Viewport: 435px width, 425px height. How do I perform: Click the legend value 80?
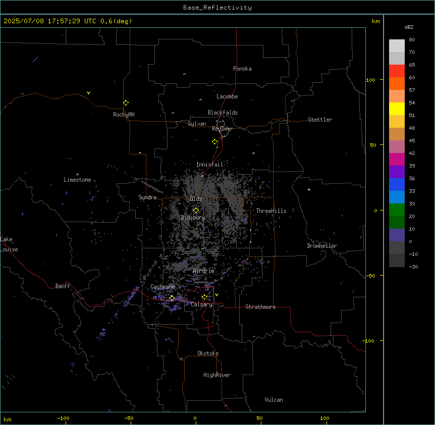tap(412, 40)
